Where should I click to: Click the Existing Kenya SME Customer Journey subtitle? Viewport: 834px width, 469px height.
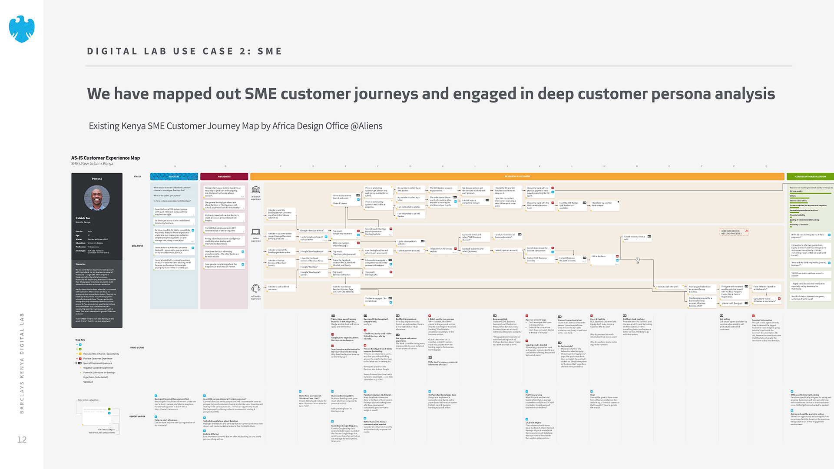click(x=236, y=126)
